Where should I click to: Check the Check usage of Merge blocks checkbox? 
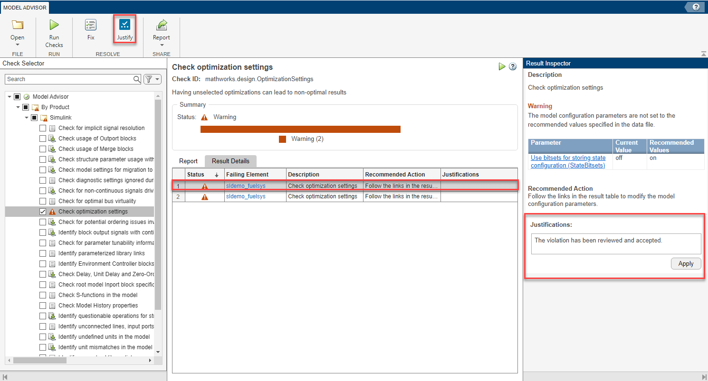pos(43,149)
